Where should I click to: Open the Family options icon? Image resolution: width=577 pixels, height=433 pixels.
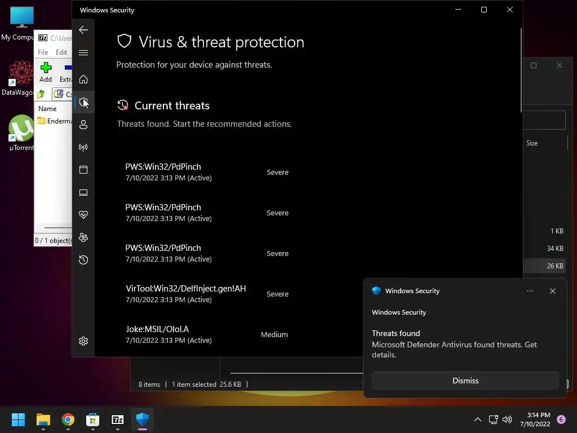(x=83, y=237)
